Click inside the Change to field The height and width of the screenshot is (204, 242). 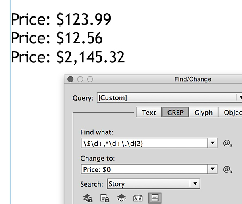(144, 169)
